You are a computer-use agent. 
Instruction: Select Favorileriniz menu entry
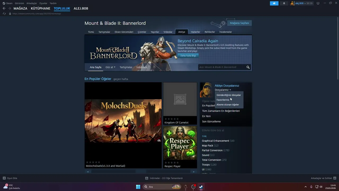tap(223, 100)
